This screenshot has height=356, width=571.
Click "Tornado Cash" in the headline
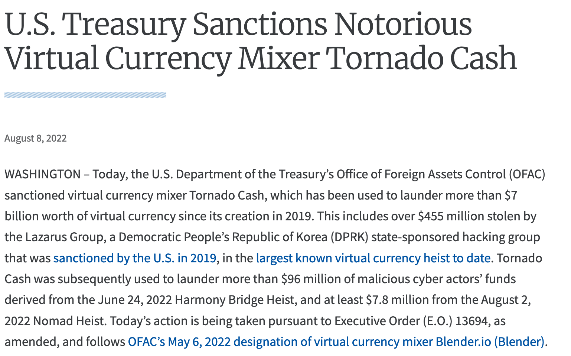pos(421,58)
